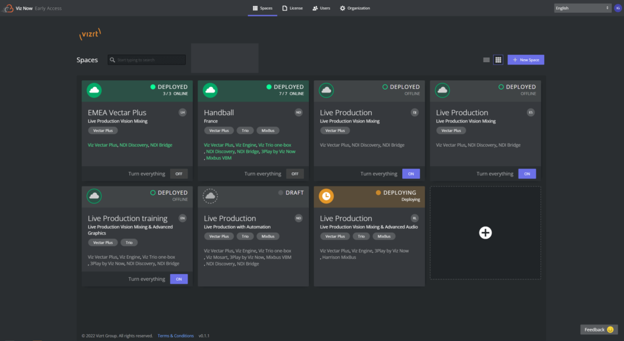This screenshot has height=341, width=624.
Task: Open the Terms & Conditions link
Action: coord(175,336)
